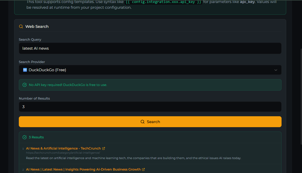
Task: Click the checkmark icon beside 3 Results
Action: 25,137
